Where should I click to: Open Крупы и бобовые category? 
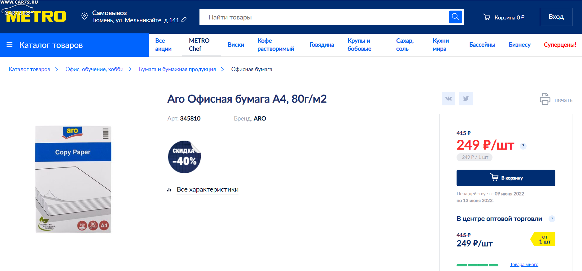pos(359,45)
